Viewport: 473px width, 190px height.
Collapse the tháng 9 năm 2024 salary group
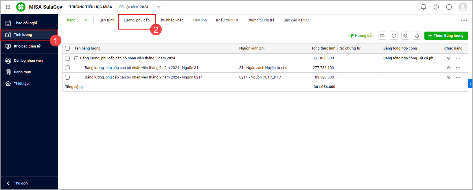coord(76,58)
